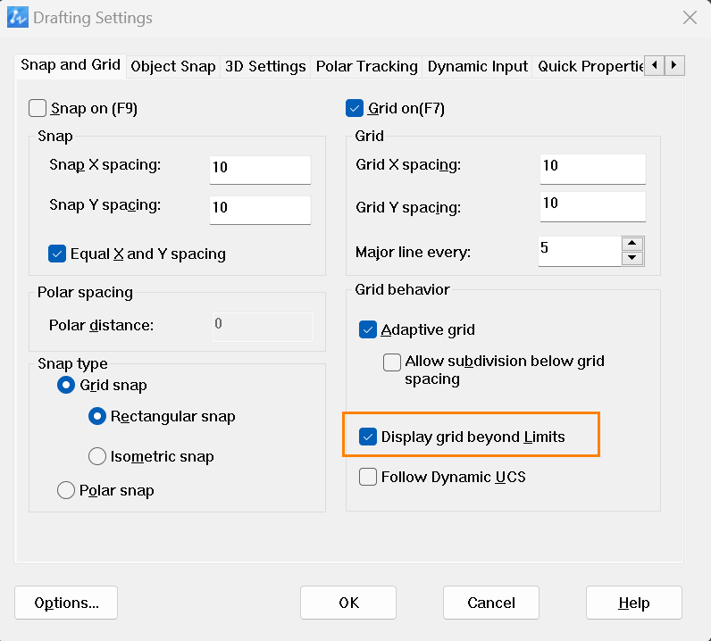Image resolution: width=711 pixels, height=641 pixels.
Task: Go to Quick Properties tab
Action: (588, 67)
